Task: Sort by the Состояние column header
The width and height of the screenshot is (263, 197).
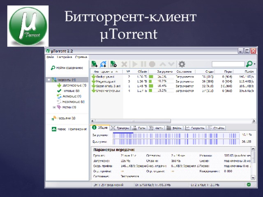Action: (x=185, y=71)
